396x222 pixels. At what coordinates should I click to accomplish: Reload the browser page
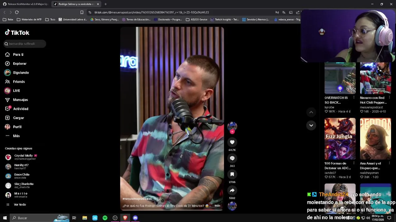click(x=17, y=12)
